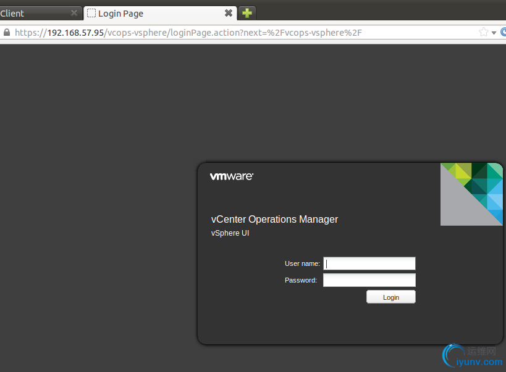
Task: Click the Login button
Action: pos(391,297)
